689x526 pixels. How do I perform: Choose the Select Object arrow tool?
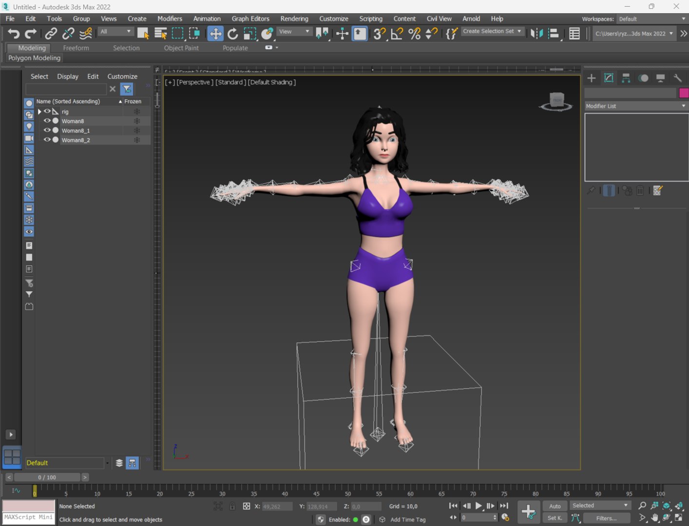coord(143,33)
